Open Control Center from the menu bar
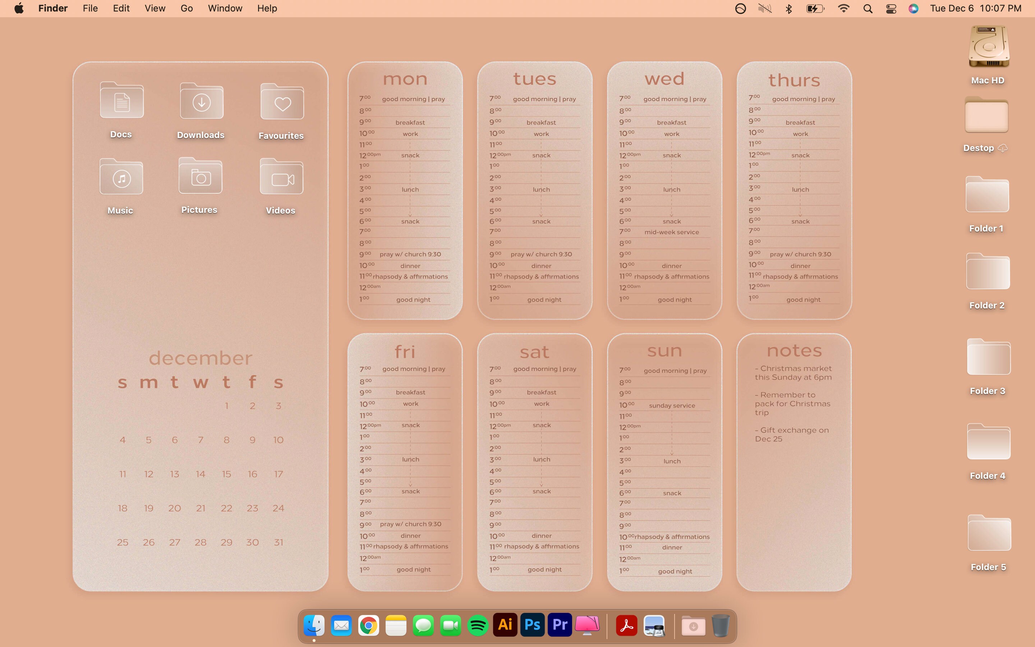The height and width of the screenshot is (647, 1035). click(x=891, y=8)
